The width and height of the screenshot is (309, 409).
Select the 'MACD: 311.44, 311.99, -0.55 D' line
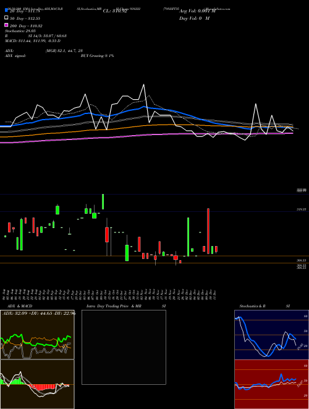click(33, 41)
